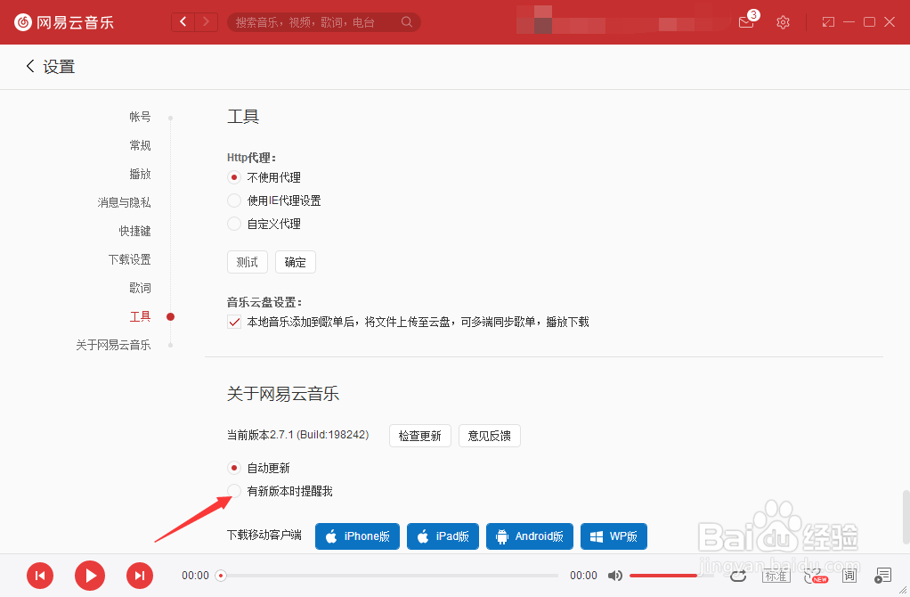The image size is (910, 597).
Task: Jump to the 下载设置 section
Action: (129, 259)
